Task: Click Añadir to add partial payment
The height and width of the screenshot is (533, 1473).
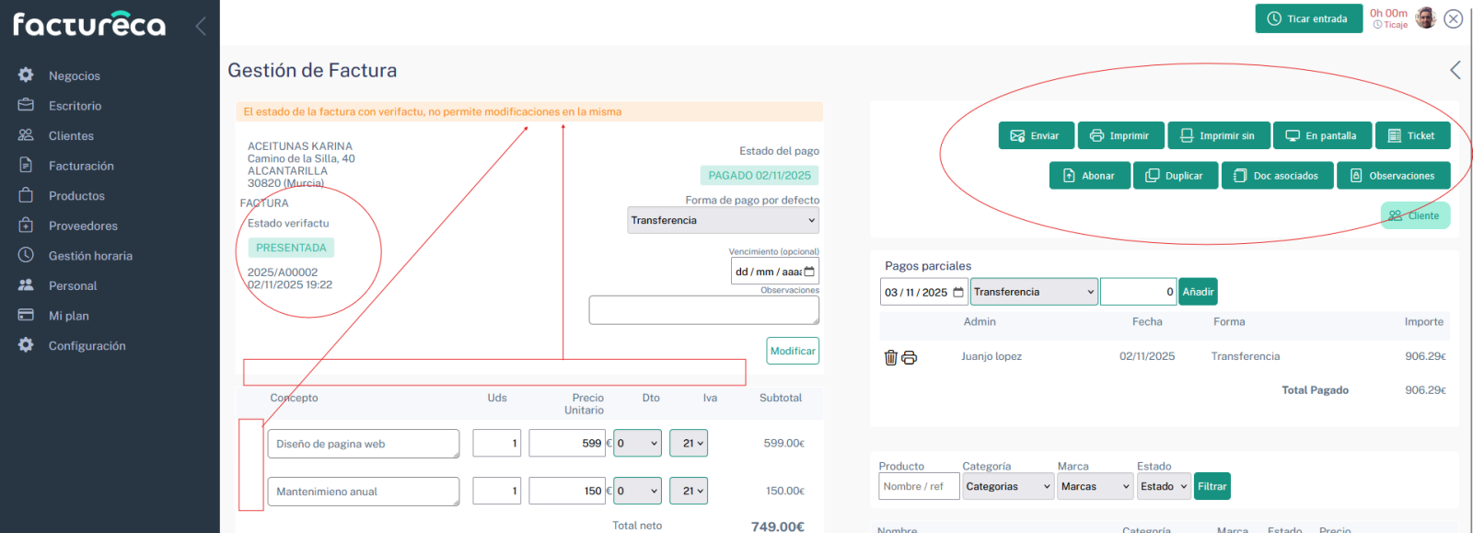Action: (1198, 292)
